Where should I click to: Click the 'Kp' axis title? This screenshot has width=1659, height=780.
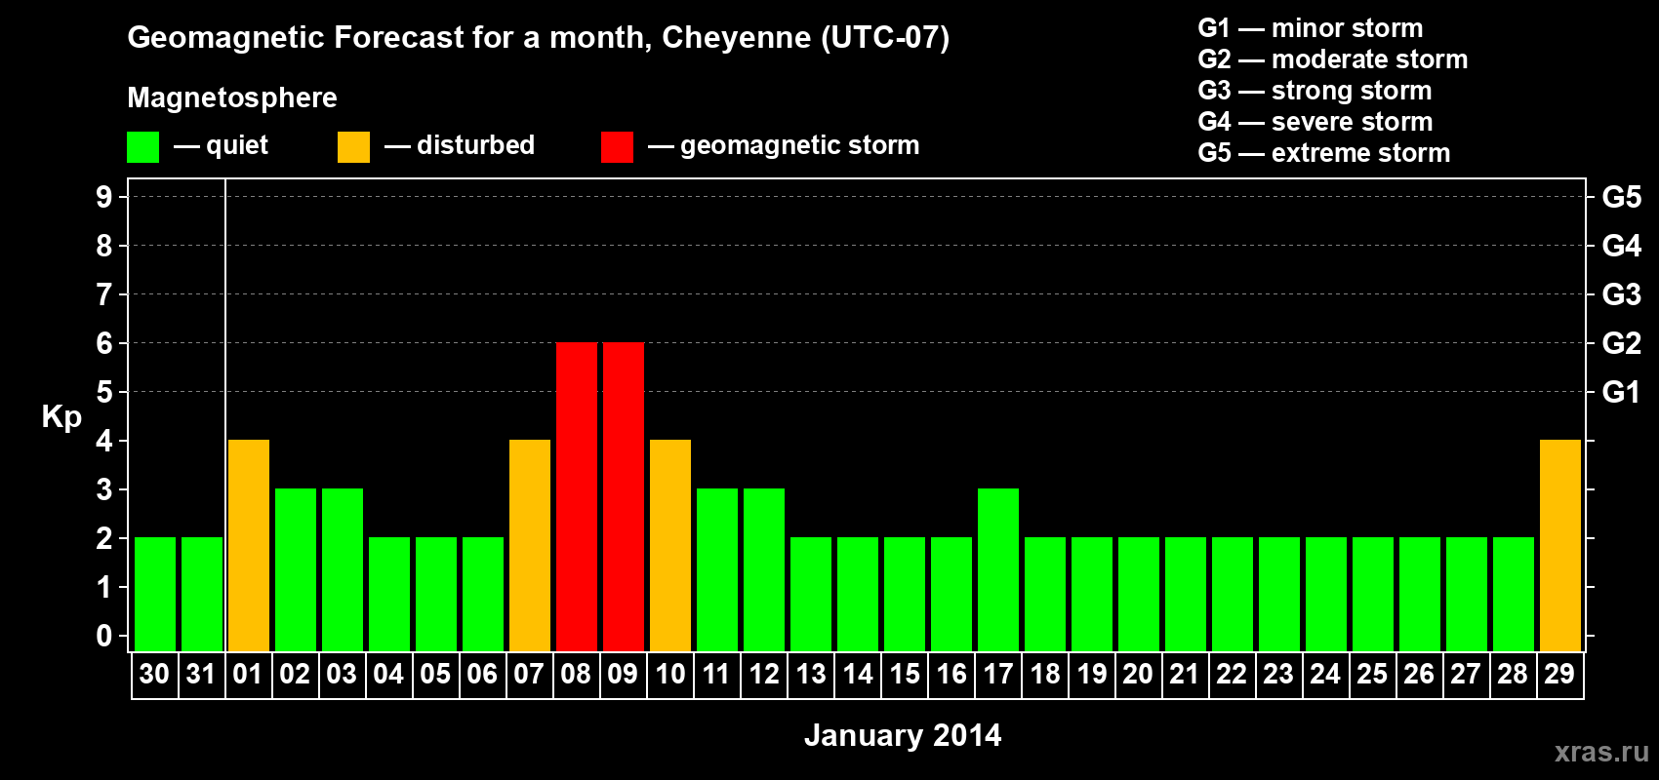61,417
